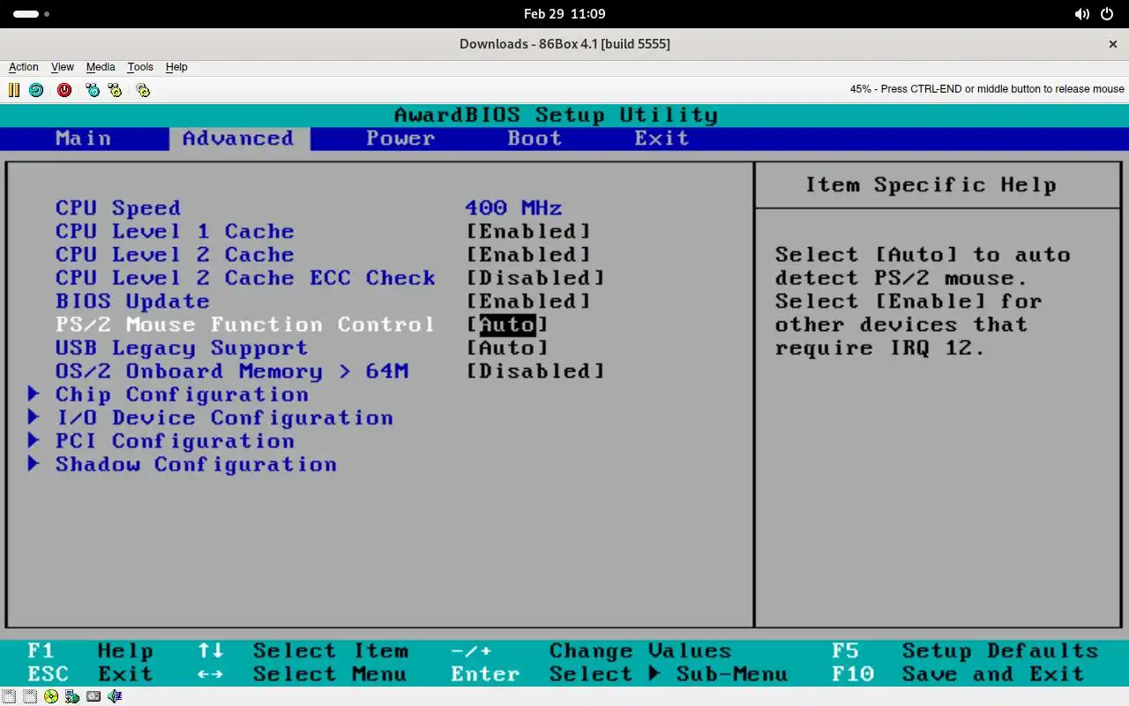Viewport: 1129px width, 706px height.
Task: Select the I/O Device Configuration entry
Action: tap(224, 417)
